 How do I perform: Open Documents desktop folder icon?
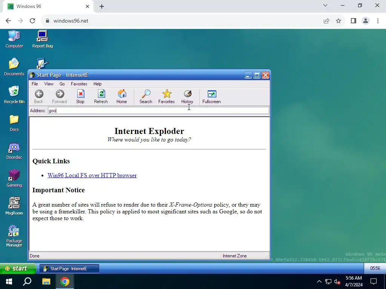point(14,67)
